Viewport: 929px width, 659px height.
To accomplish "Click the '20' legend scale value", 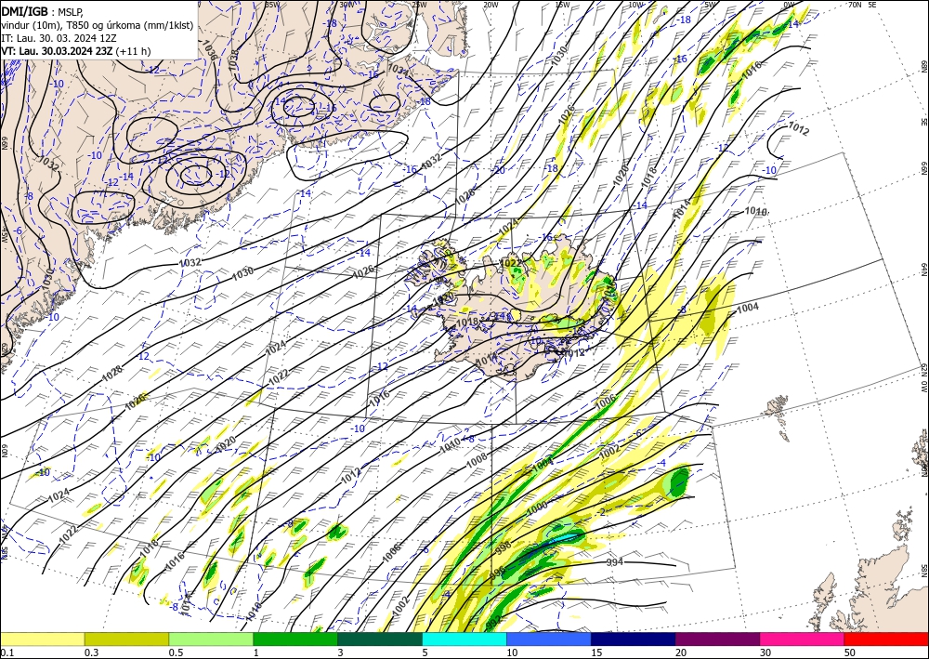I will tap(681, 652).
